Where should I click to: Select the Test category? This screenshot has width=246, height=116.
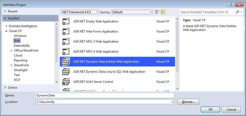pyautogui.click(x=17, y=75)
